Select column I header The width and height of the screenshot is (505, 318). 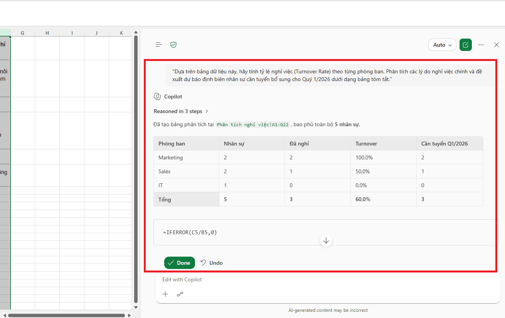[x=72, y=33]
